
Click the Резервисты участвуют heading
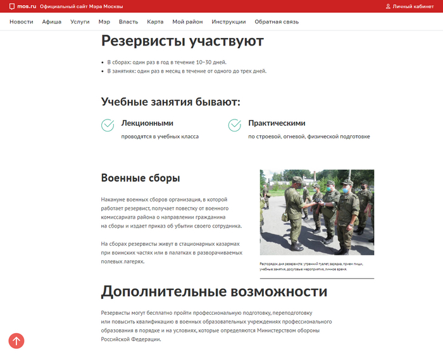pos(182,41)
